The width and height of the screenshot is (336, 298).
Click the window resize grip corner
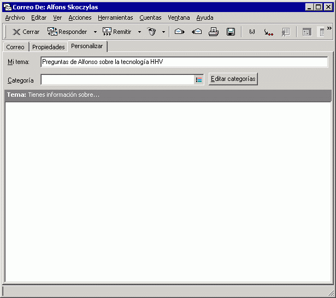pos(331,293)
